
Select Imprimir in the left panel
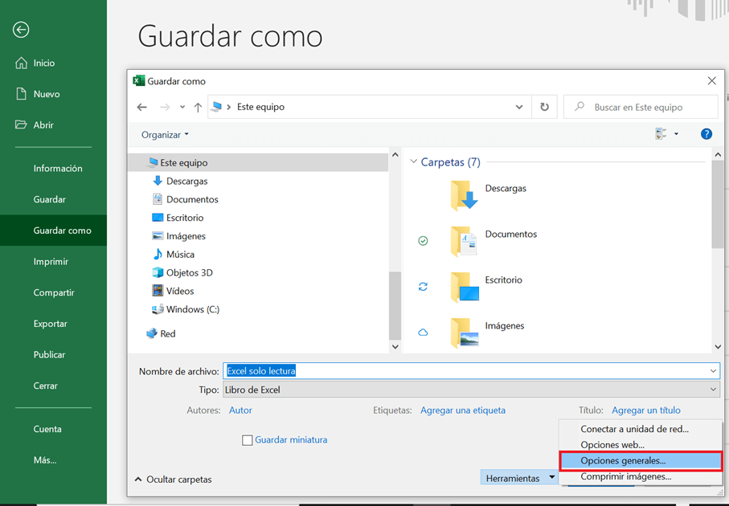[49, 261]
